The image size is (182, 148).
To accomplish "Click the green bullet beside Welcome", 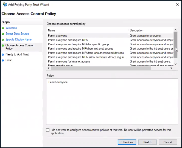I will 3,28.
